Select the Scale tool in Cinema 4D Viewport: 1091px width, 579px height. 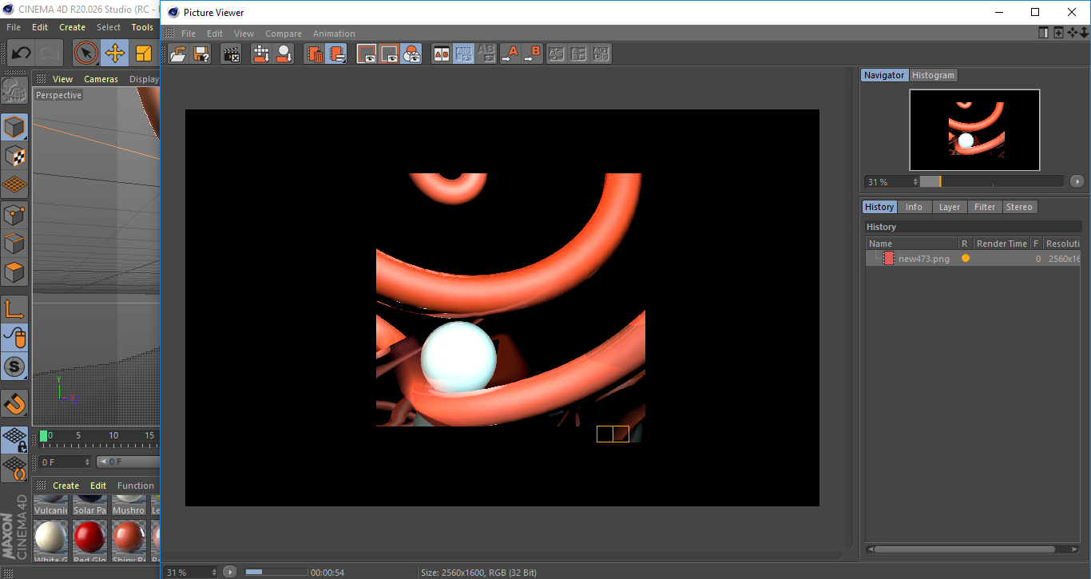tap(144, 54)
